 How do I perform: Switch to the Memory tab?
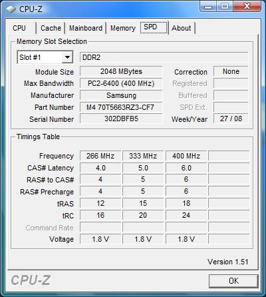[123, 28]
